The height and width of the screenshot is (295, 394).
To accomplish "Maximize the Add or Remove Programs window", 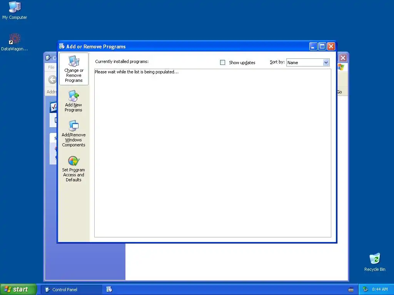I will [x=322, y=46].
